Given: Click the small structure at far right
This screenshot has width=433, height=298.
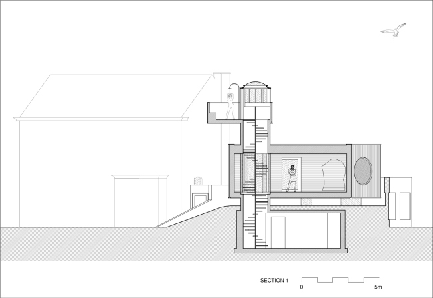Looking at the screenshot, I should click(402, 198).
